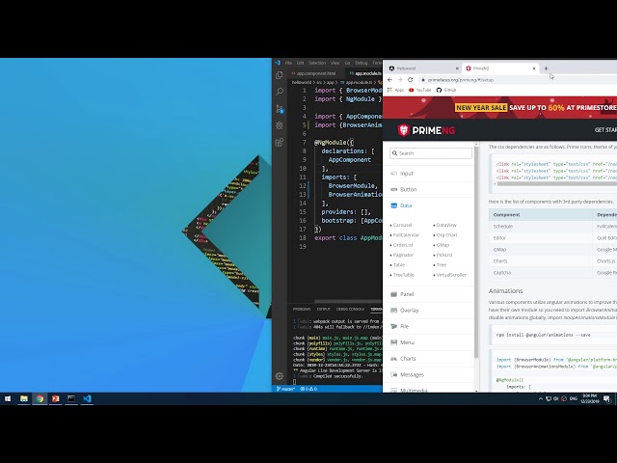Open a new Chrome tab with plus button
The width and height of the screenshot is (617, 463).
[x=547, y=68]
